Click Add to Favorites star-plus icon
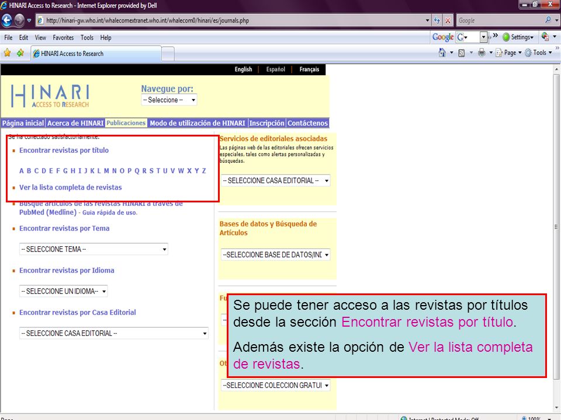The width and height of the screenshot is (561, 420). pyautogui.click(x=20, y=53)
